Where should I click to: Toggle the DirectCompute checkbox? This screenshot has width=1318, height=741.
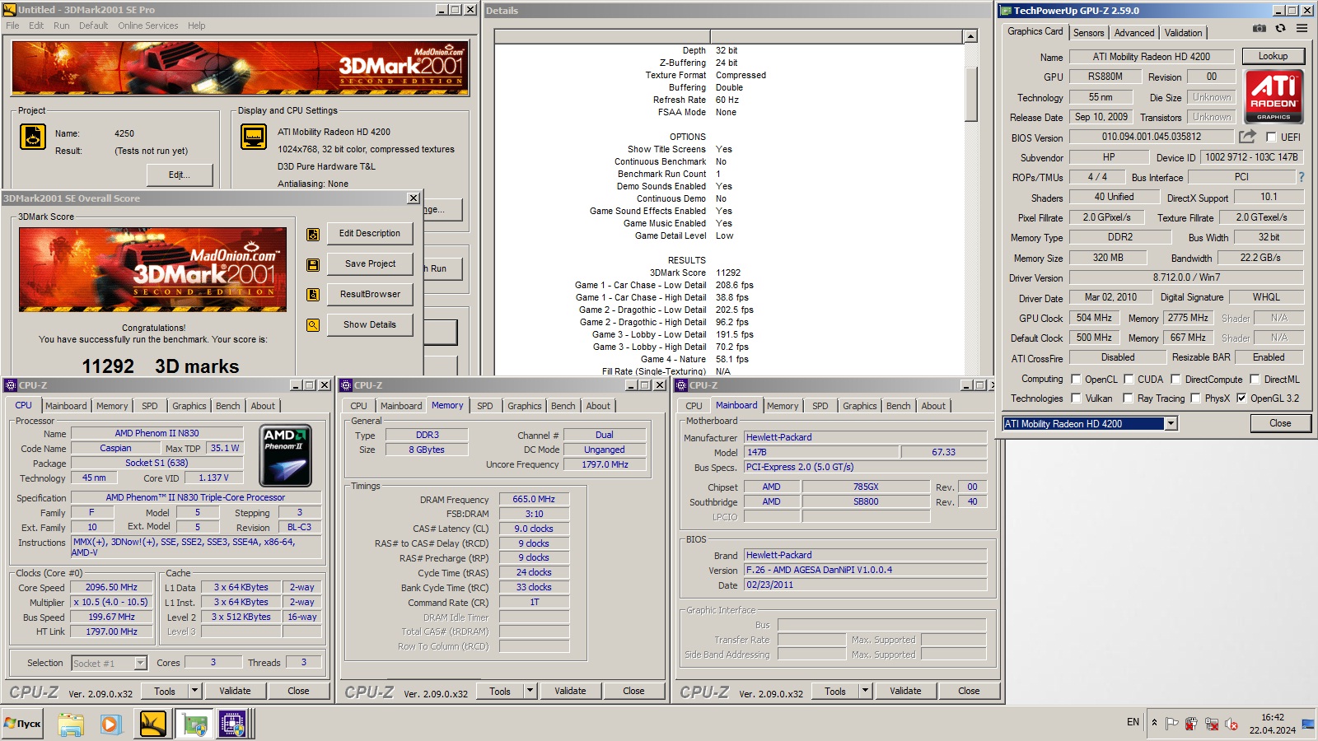[x=1176, y=380]
